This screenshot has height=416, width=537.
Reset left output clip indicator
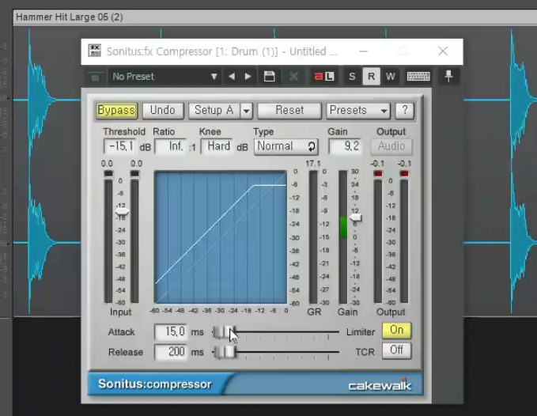point(378,173)
